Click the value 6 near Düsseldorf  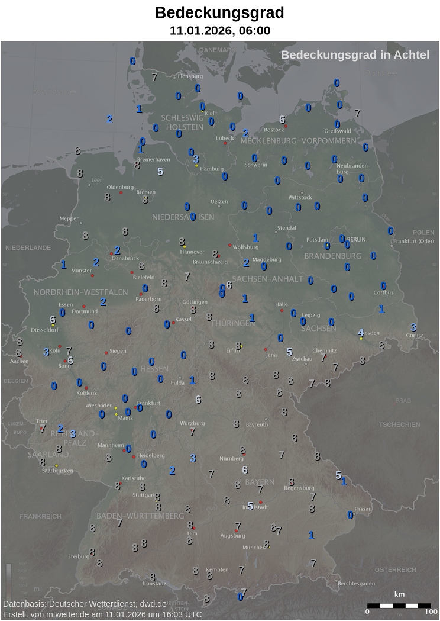(53, 320)
